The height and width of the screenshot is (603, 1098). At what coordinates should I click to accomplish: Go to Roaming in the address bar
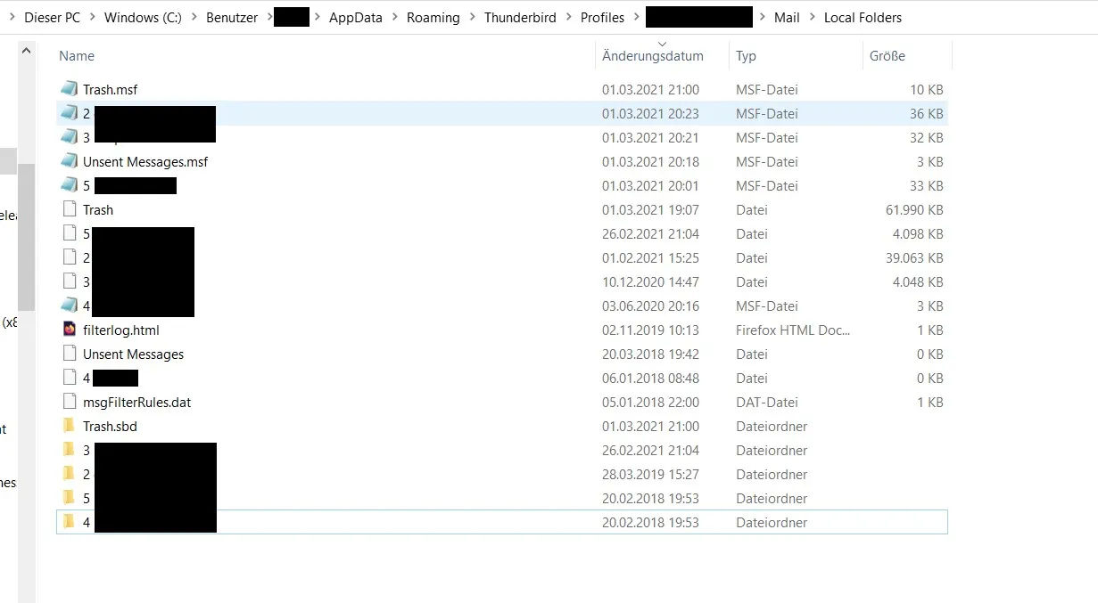pyautogui.click(x=433, y=17)
